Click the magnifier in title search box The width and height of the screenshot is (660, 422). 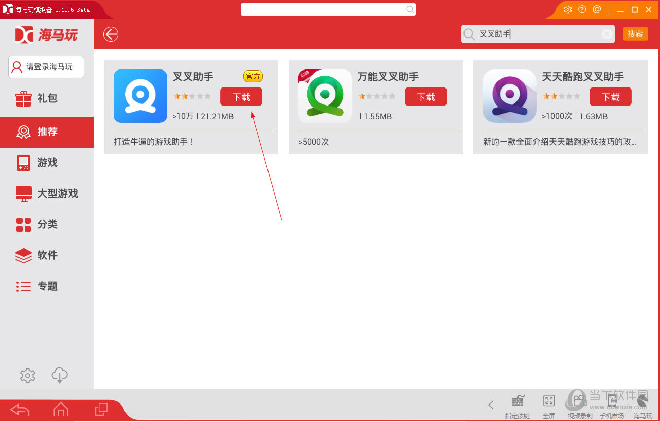coord(410,9)
